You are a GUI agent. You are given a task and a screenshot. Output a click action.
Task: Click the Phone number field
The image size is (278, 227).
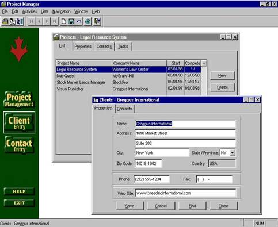tap(152, 179)
